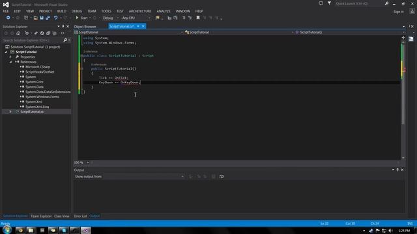Click the Undo arrow in toolbar
417x234 pixels.
[x=55, y=18]
